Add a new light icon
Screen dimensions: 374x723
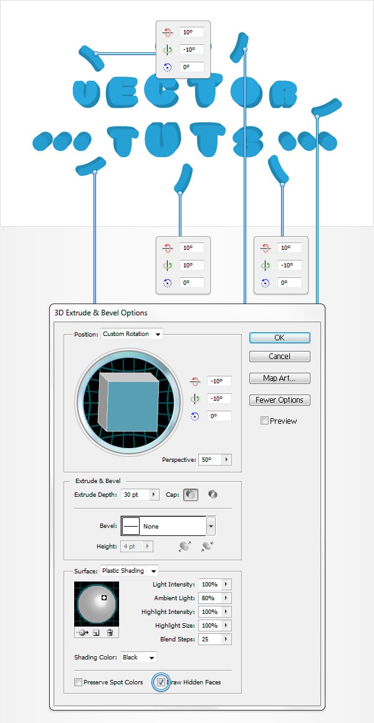[97, 633]
